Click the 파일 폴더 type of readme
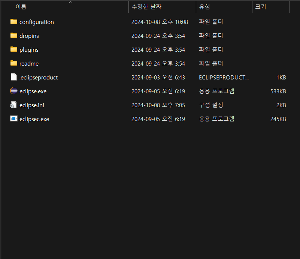 [211, 64]
